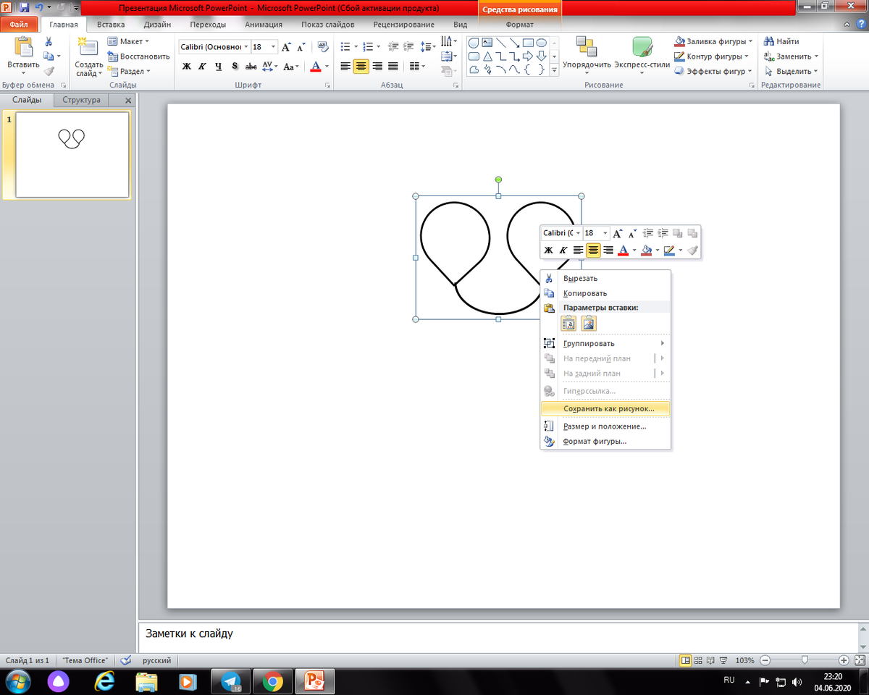Click the Create slide (Создать слайд) icon
This screenshot has width=869, height=695.
click(x=88, y=48)
